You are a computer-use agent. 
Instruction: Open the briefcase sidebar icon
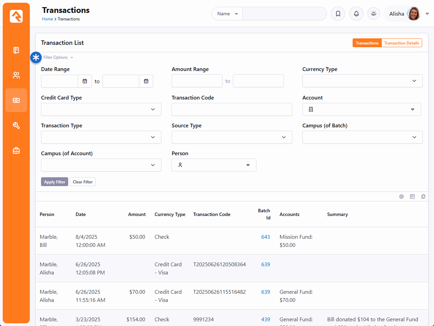tap(16, 150)
